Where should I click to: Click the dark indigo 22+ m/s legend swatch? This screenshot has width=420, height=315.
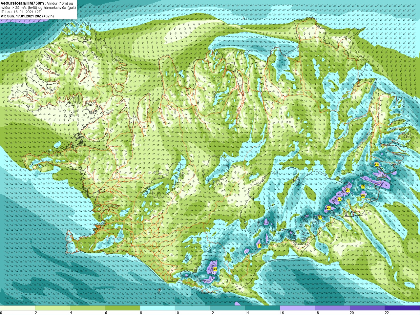point(402,308)
